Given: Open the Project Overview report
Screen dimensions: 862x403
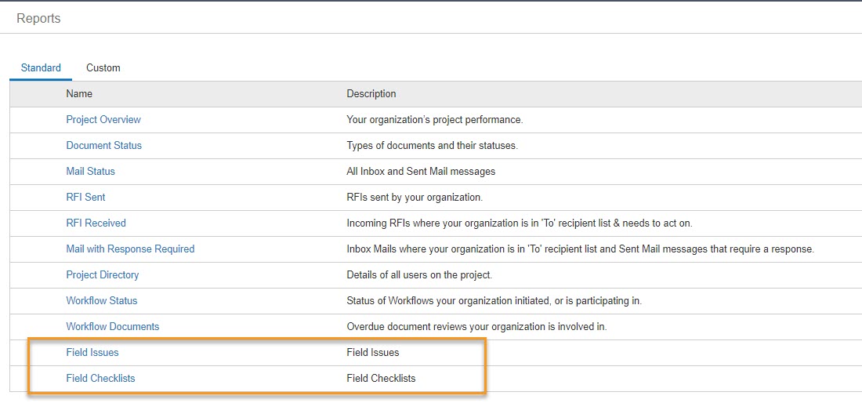Looking at the screenshot, I should click(x=103, y=119).
